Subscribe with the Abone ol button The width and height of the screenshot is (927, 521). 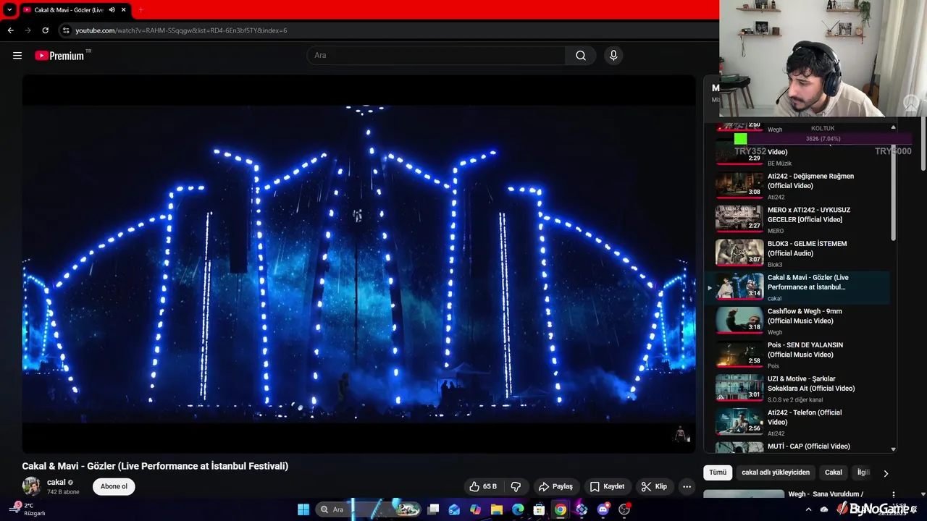[x=114, y=486]
